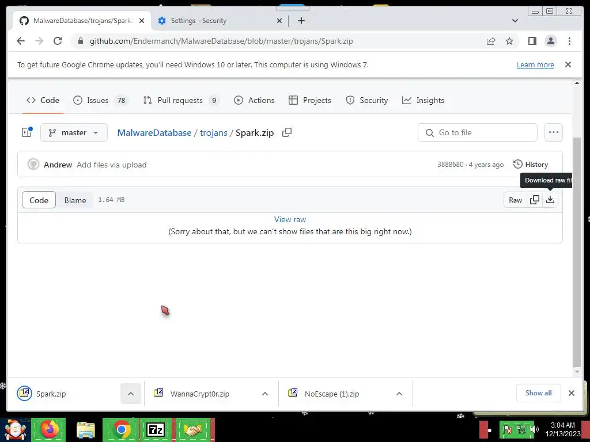The height and width of the screenshot is (442, 590).
Task: Open the more file actions menu
Action: pyautogui.click(x=553, y=132)
